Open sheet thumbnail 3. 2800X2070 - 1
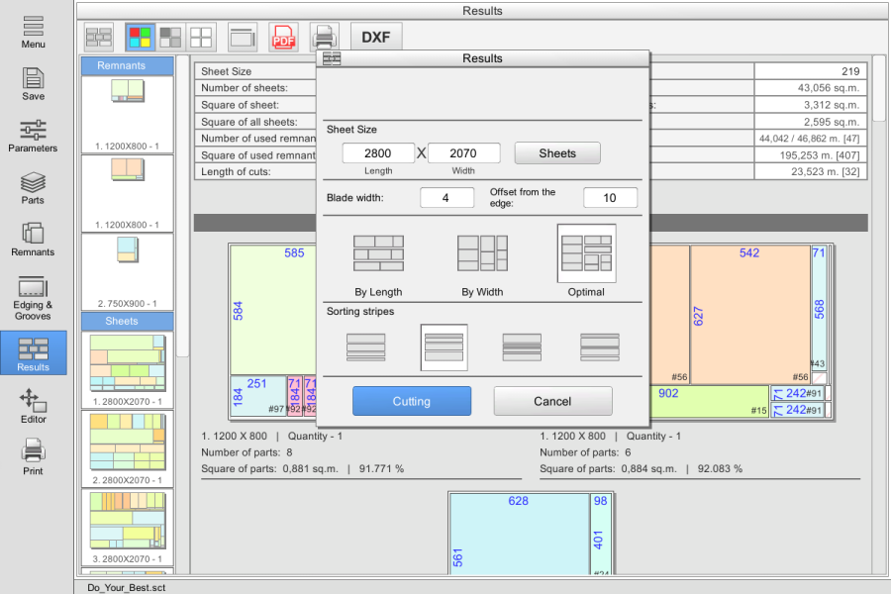Screen dimensions: 891x594 128,528
